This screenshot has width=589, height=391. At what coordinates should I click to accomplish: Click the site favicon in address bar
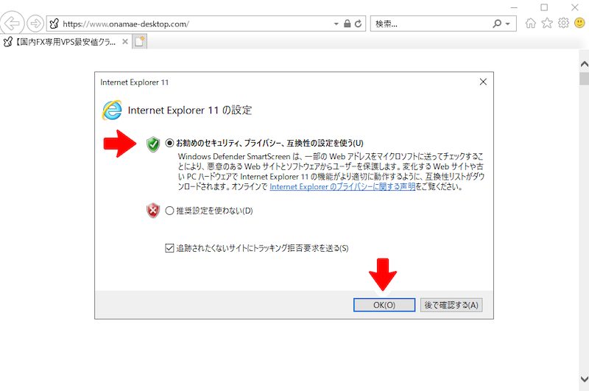pyautogui.click(x=54, y=24)
